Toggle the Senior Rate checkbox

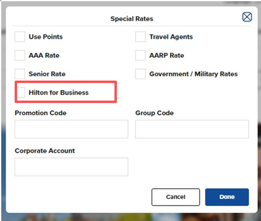click(20, 74)
